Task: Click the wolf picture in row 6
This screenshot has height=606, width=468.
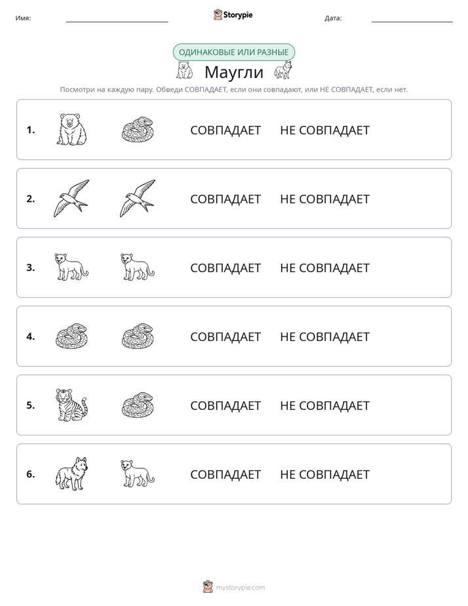Action: click(x=71, y=474)
